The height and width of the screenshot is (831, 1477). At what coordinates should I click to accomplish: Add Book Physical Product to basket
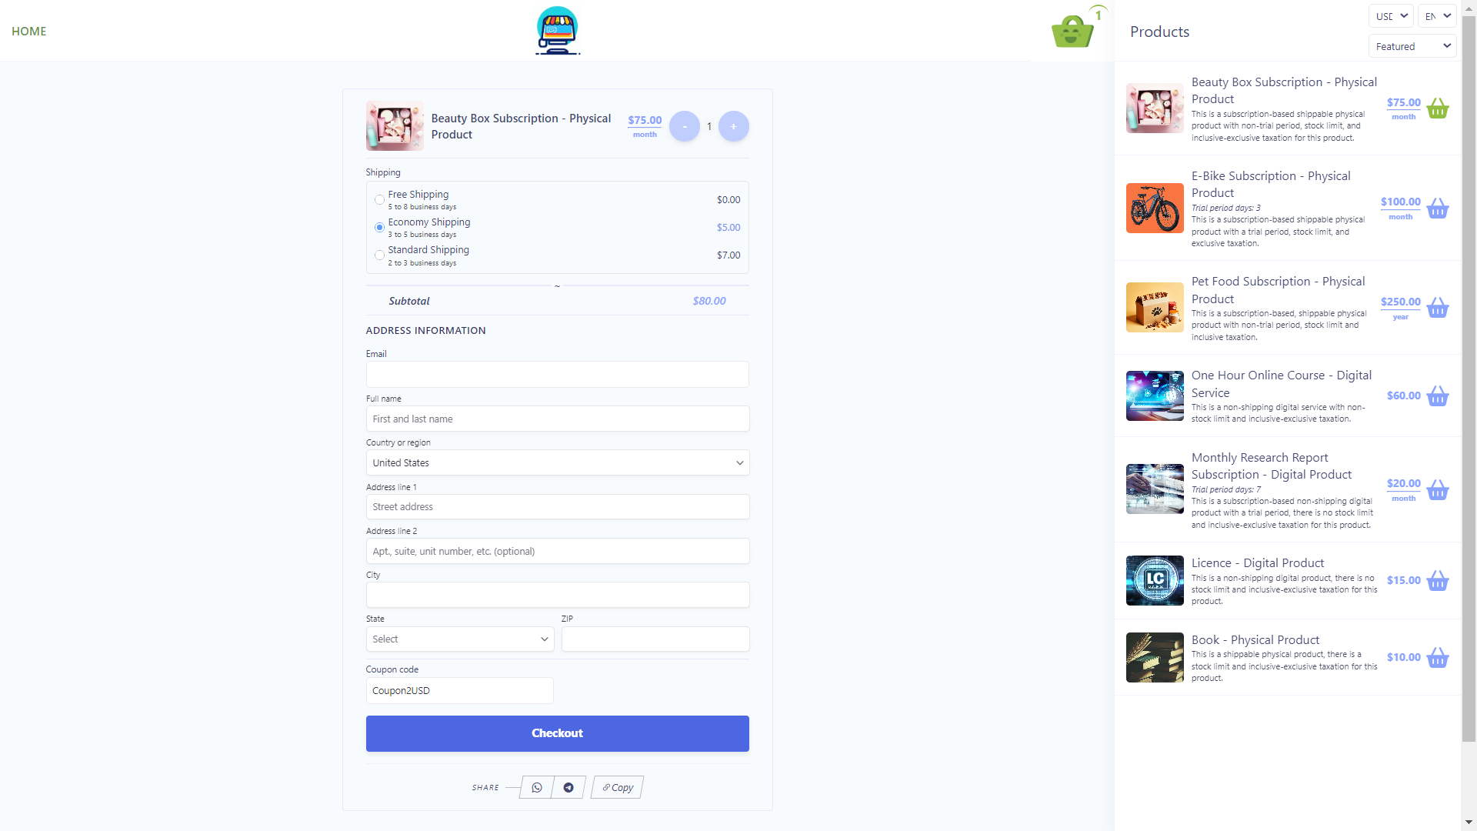click(x=1437, y=658)
